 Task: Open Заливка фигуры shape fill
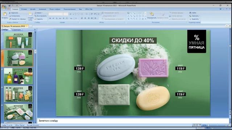[x=177, y=13]
